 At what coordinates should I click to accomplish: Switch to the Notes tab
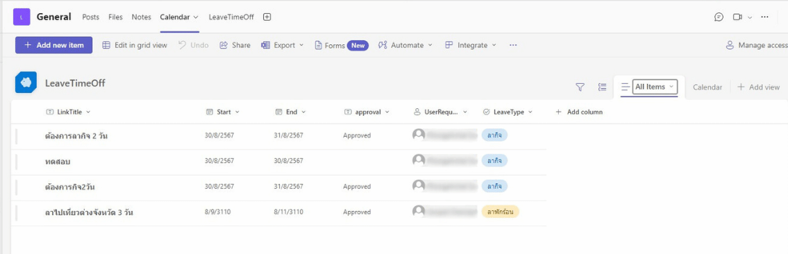[141, 17]
